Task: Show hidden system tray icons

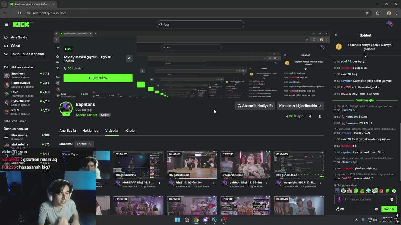Action: point(356,220)
